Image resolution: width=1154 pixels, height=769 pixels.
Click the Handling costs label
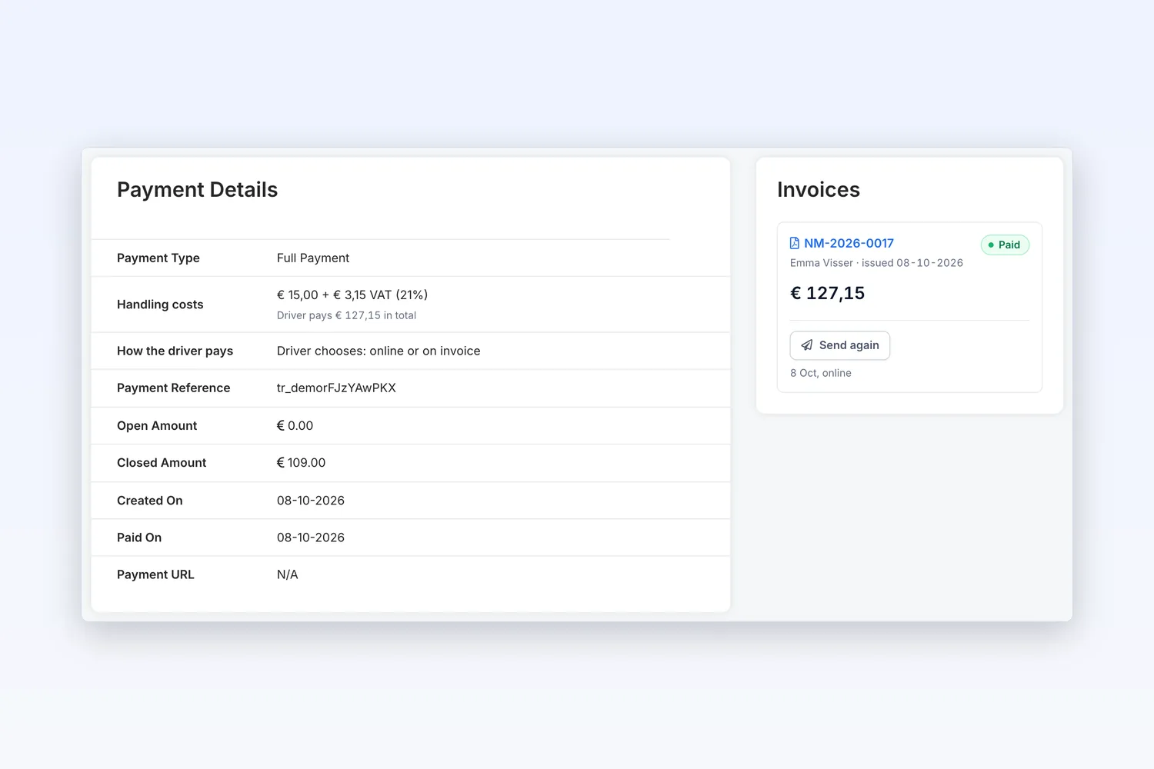pyautogui.click(x=160, y=305)
